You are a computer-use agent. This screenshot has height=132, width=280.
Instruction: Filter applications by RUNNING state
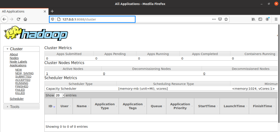point(21,83)
